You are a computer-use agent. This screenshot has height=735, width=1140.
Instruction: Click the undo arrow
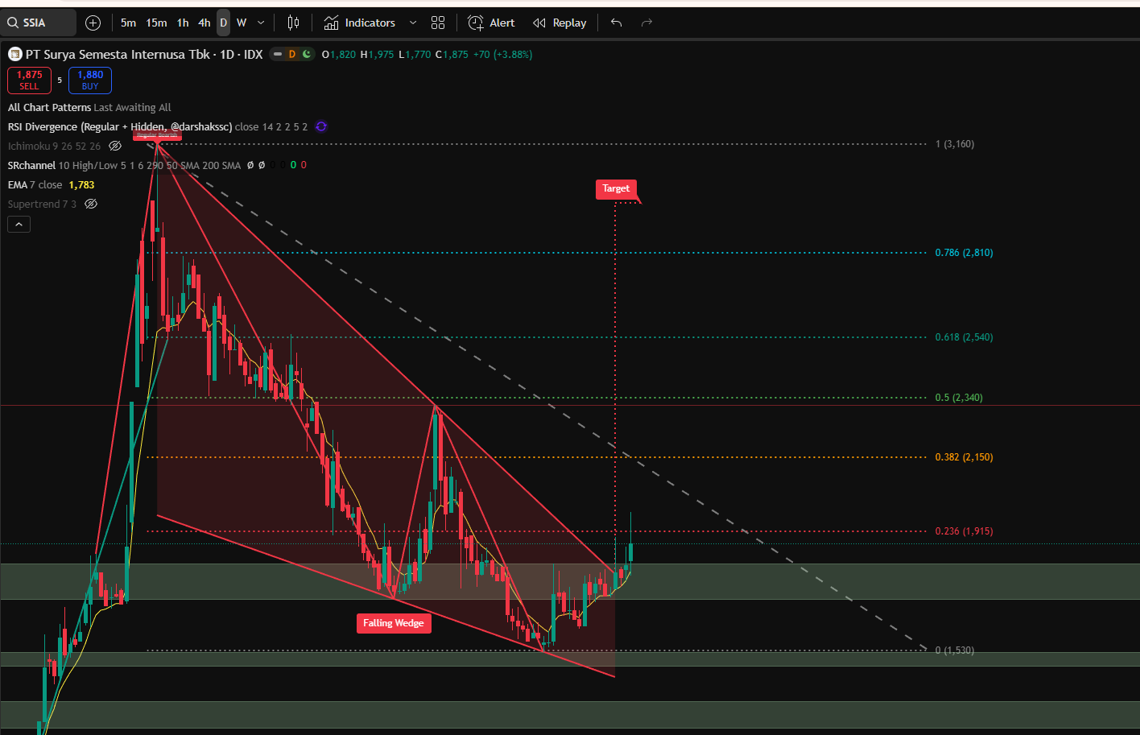click(x=617, y=23)
